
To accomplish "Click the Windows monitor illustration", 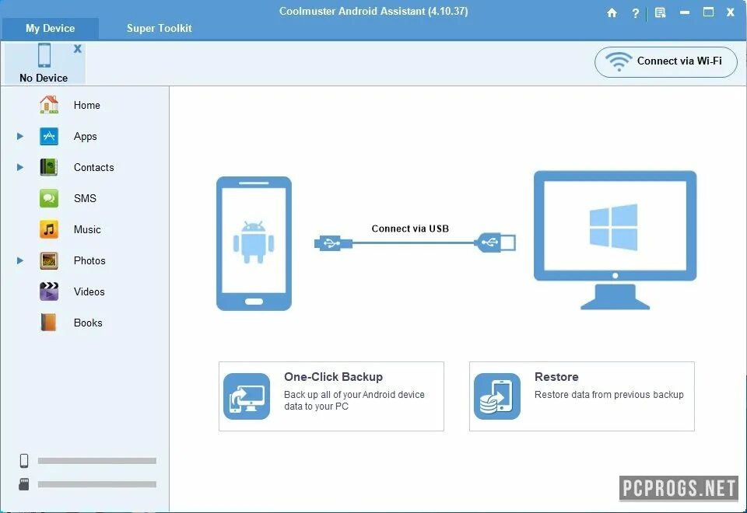I will pos(615,240).
